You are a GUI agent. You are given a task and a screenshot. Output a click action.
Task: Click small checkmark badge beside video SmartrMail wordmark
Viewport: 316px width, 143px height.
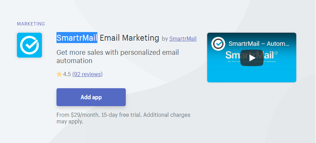coord(276,53)
